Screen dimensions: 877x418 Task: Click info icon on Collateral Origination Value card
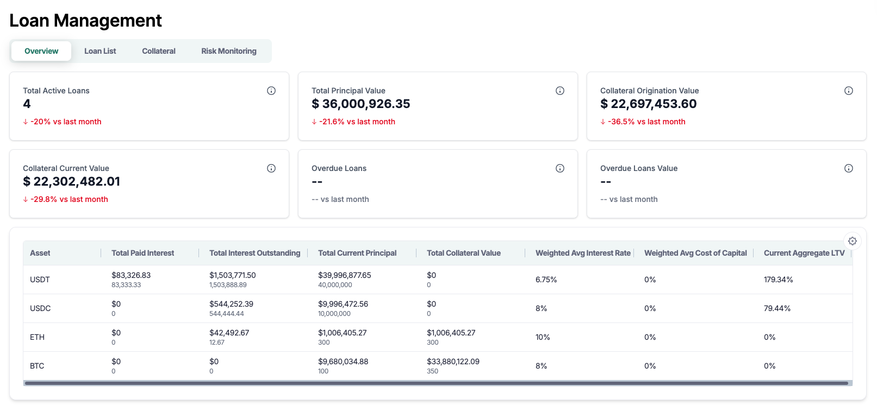click(x=849, y=91)
